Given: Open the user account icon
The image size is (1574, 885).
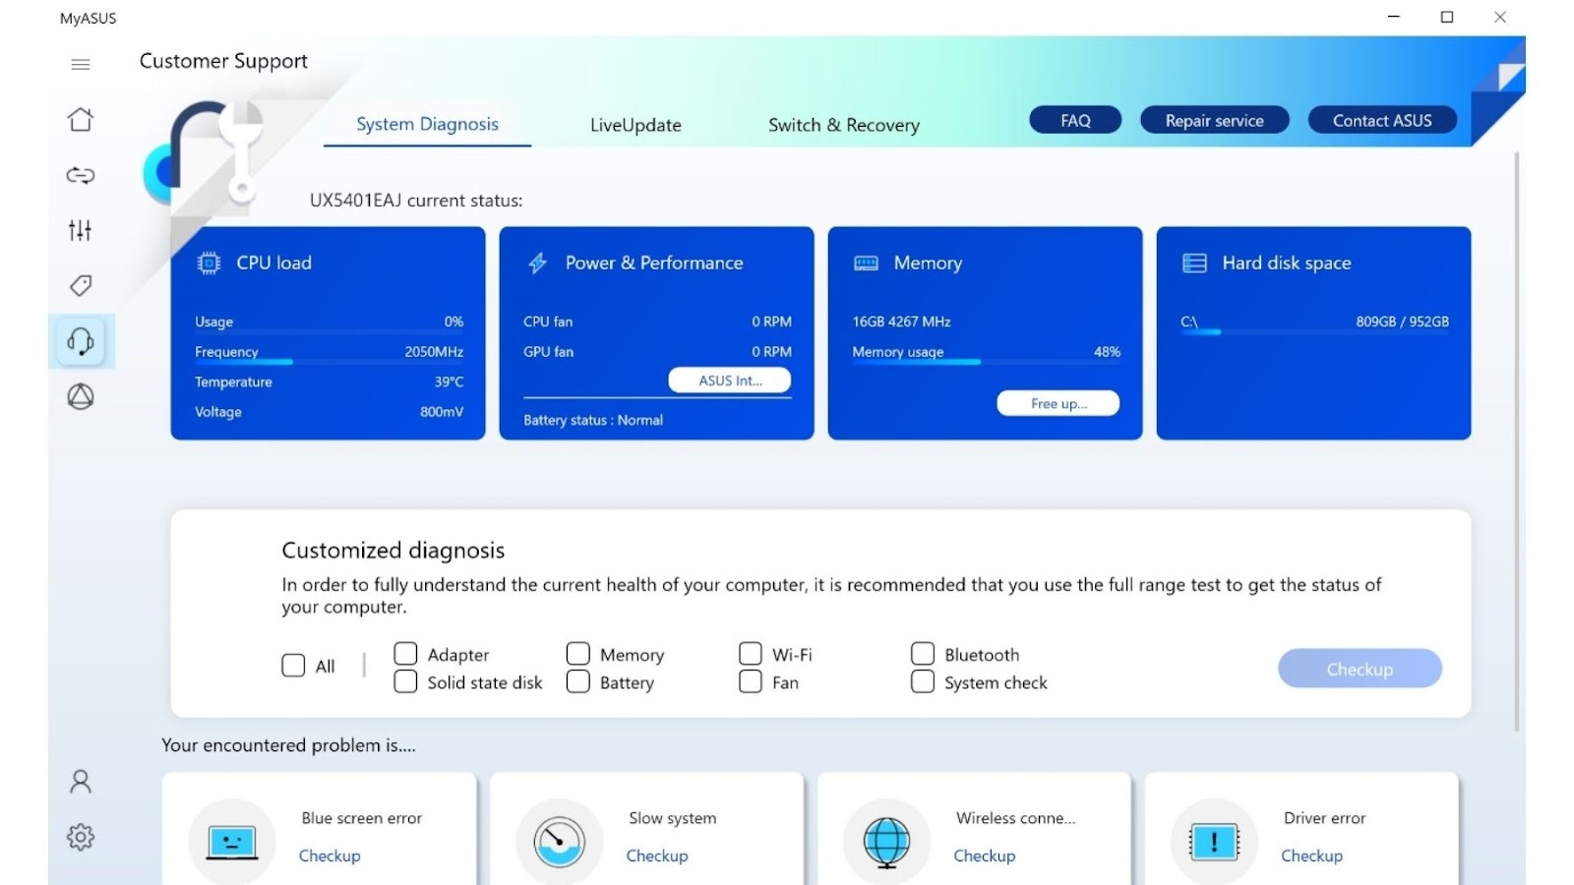Looking at the screenshot, I should 81,782.
